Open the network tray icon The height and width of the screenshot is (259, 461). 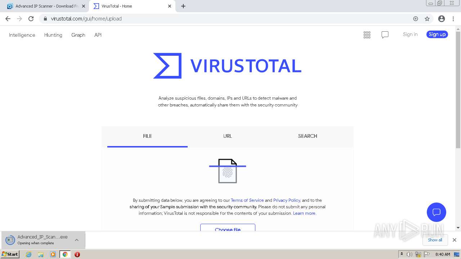[x=418, y=254]
